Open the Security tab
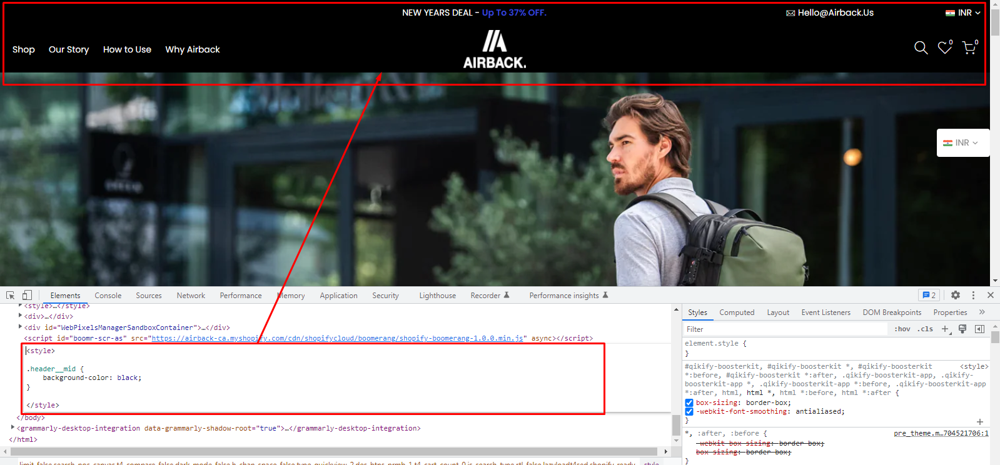1000x465 pixels. (x=385, y=296)
